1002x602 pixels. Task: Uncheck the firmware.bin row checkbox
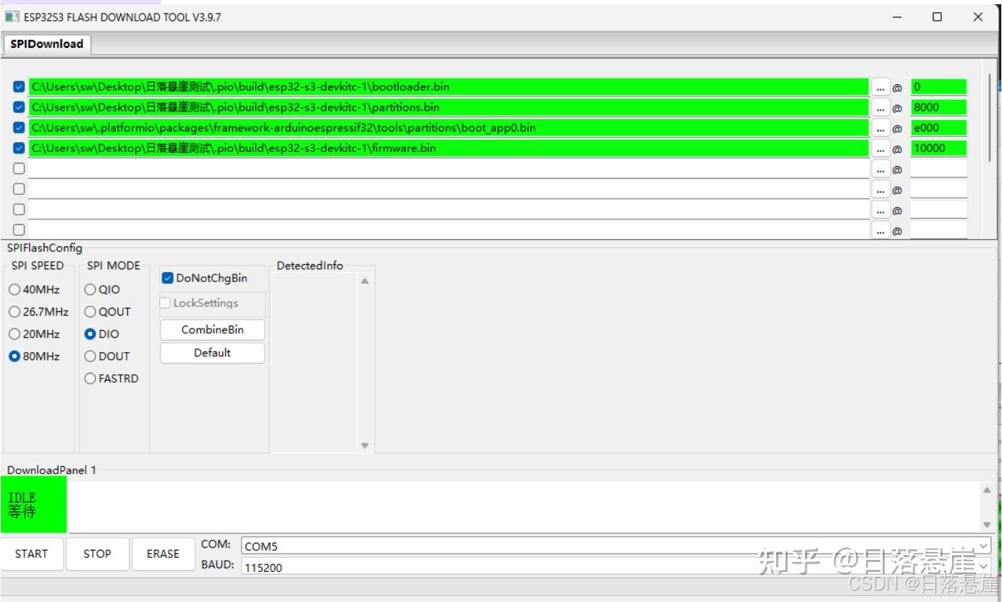point(19,148)
